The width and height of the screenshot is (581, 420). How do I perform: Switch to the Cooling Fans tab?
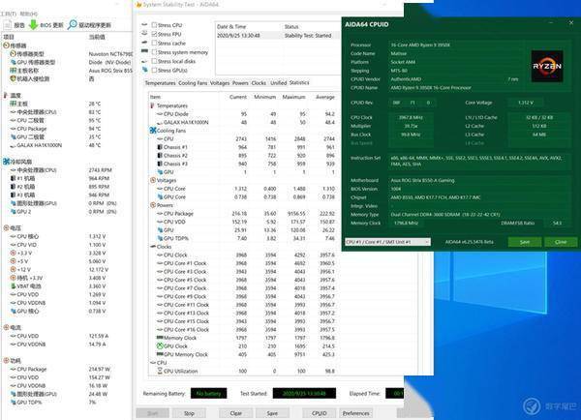(193, 83)
